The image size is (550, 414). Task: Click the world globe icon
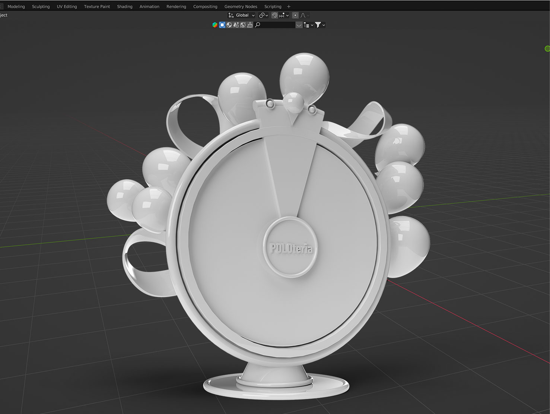(x=243, y=25)
